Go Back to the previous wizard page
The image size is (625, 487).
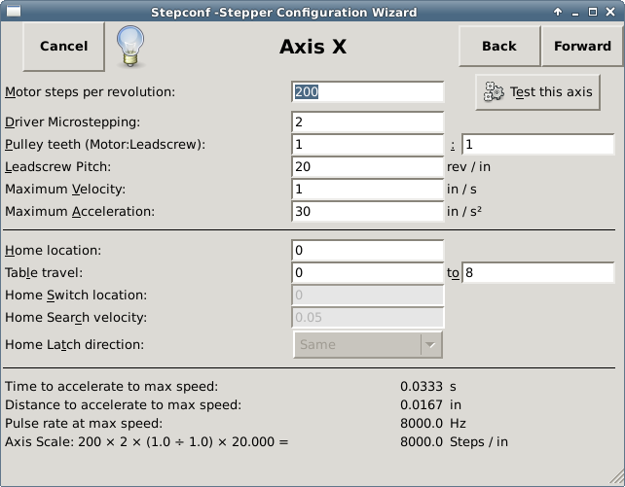[498, 46]
